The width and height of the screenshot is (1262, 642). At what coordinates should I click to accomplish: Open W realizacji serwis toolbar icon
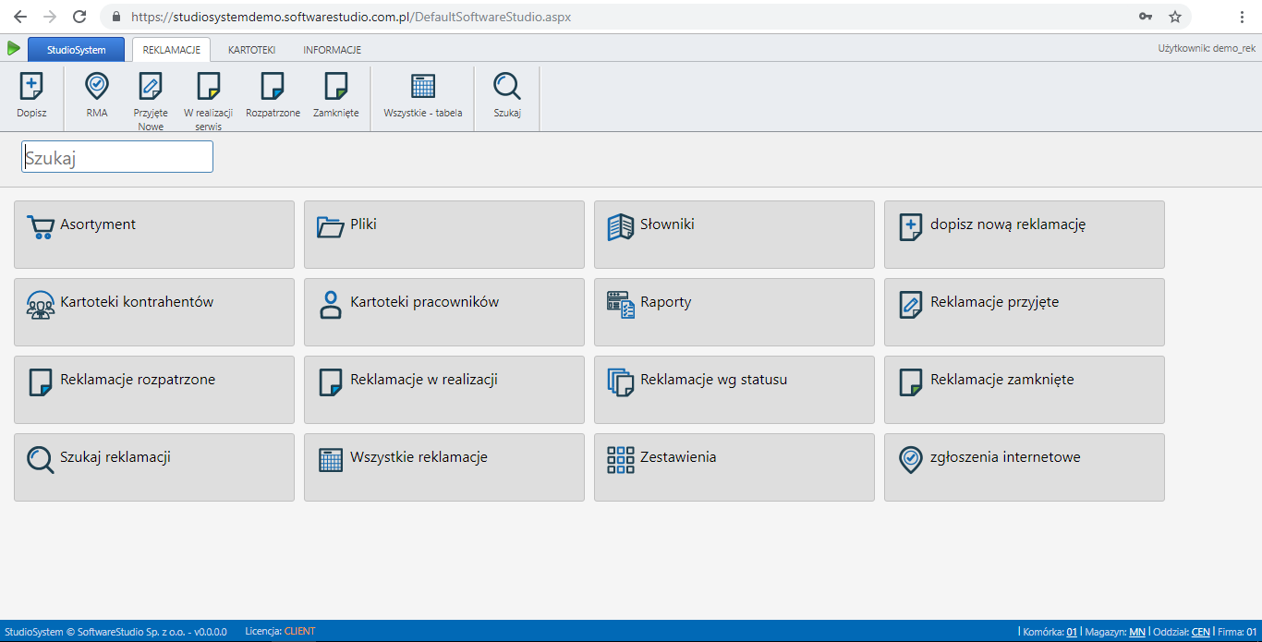click(x=208, y=88)
